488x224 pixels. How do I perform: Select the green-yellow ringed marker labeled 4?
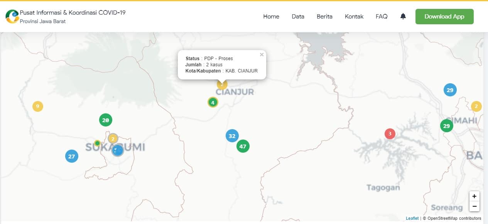coord(213,102)
